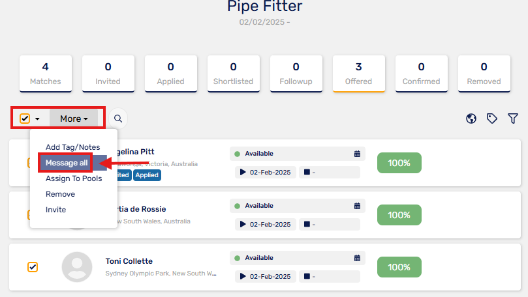
Task: Open calendar icon in the first candidate's availability row
Action: [357, 154]
